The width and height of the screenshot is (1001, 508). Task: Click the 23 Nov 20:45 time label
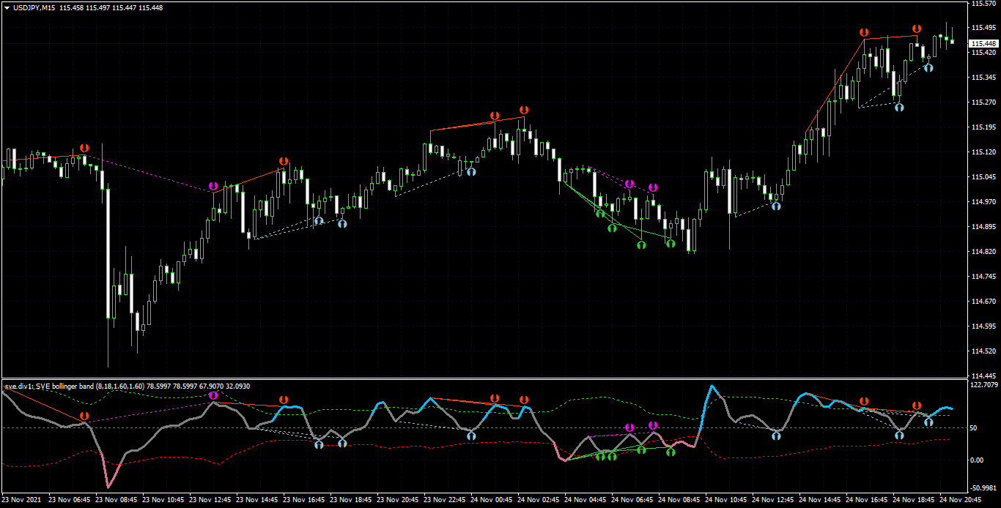(399, 501)
